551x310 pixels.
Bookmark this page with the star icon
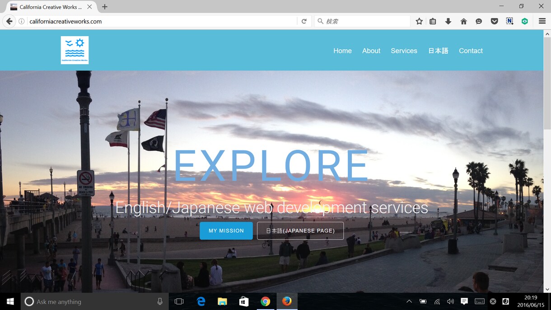(419, 21)
